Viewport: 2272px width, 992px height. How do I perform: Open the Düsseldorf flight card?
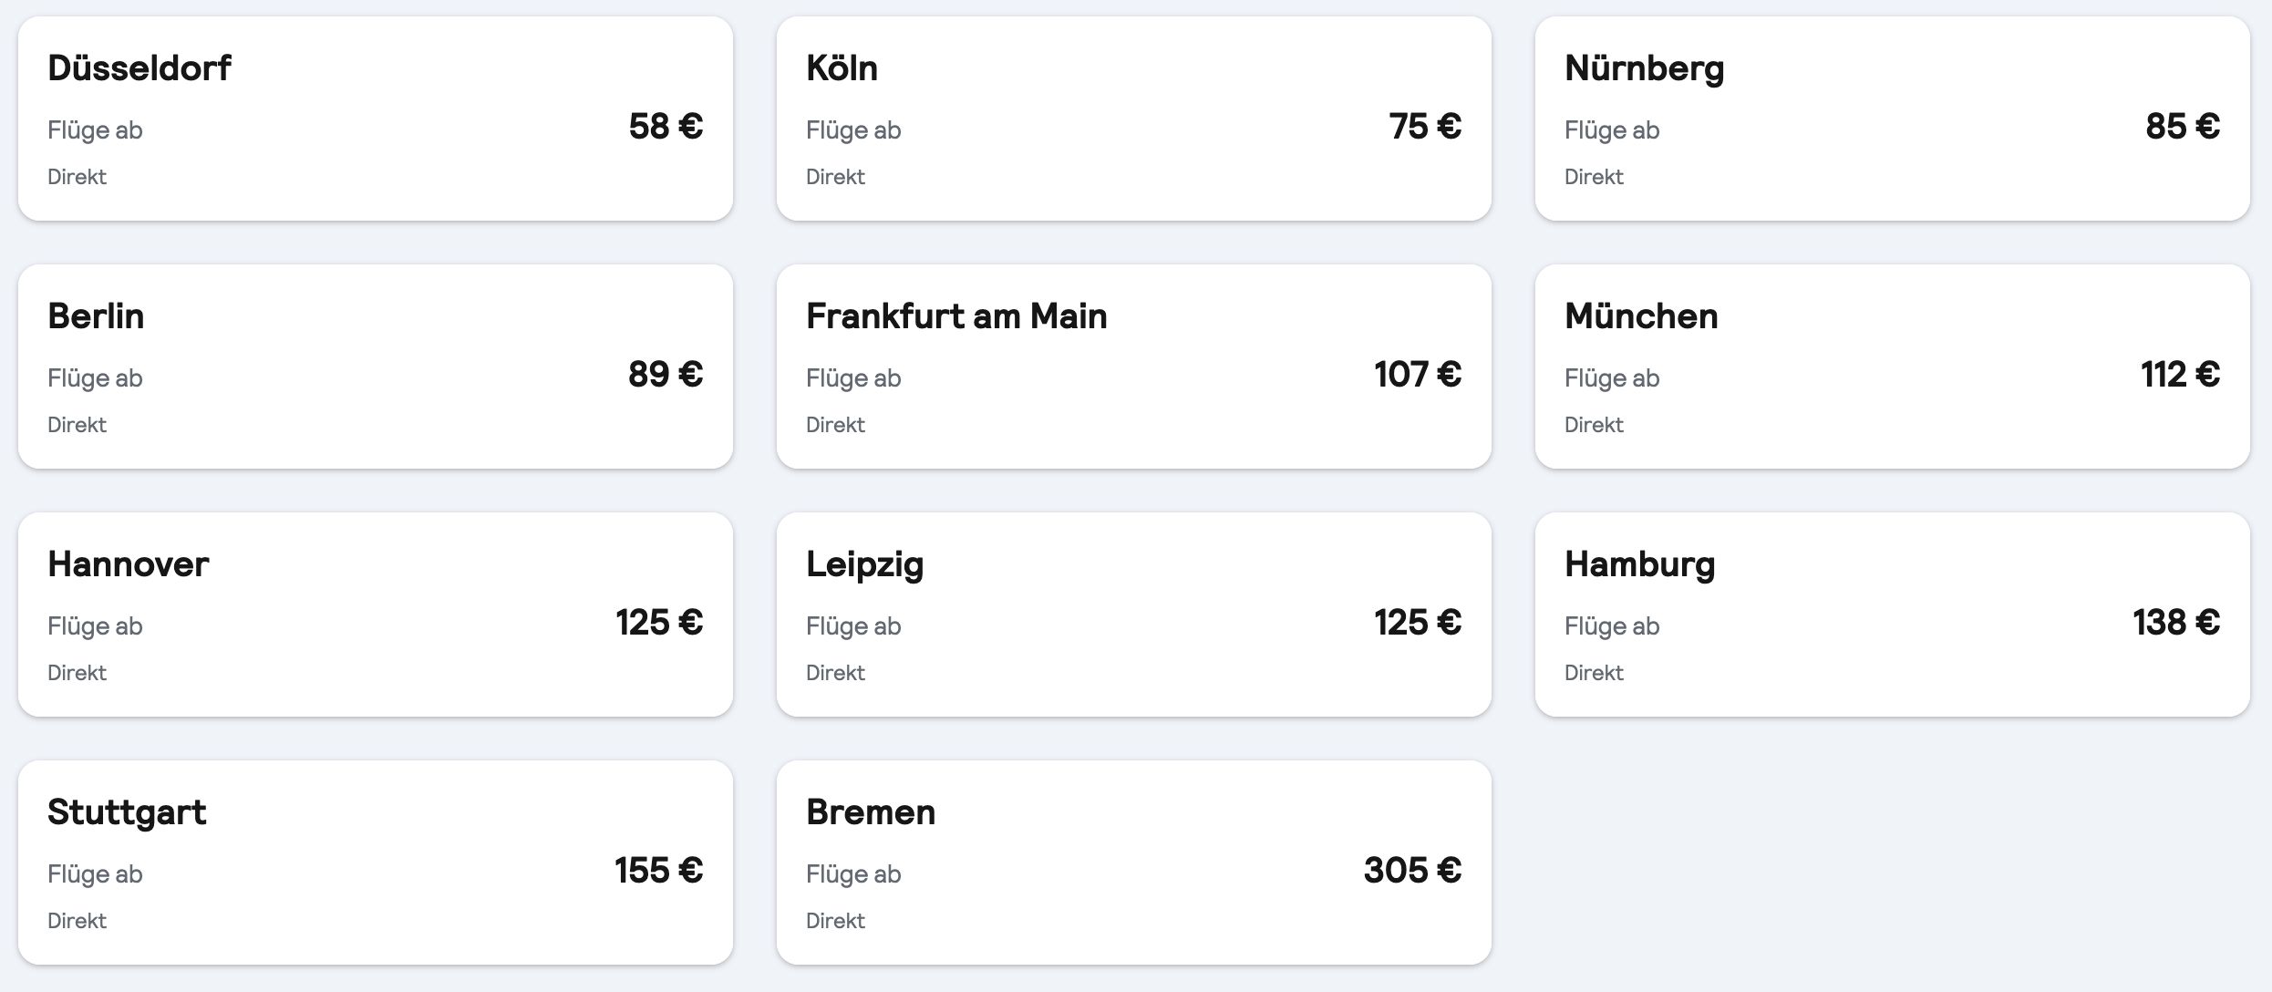pyautogui.click(x=375, y=119)
